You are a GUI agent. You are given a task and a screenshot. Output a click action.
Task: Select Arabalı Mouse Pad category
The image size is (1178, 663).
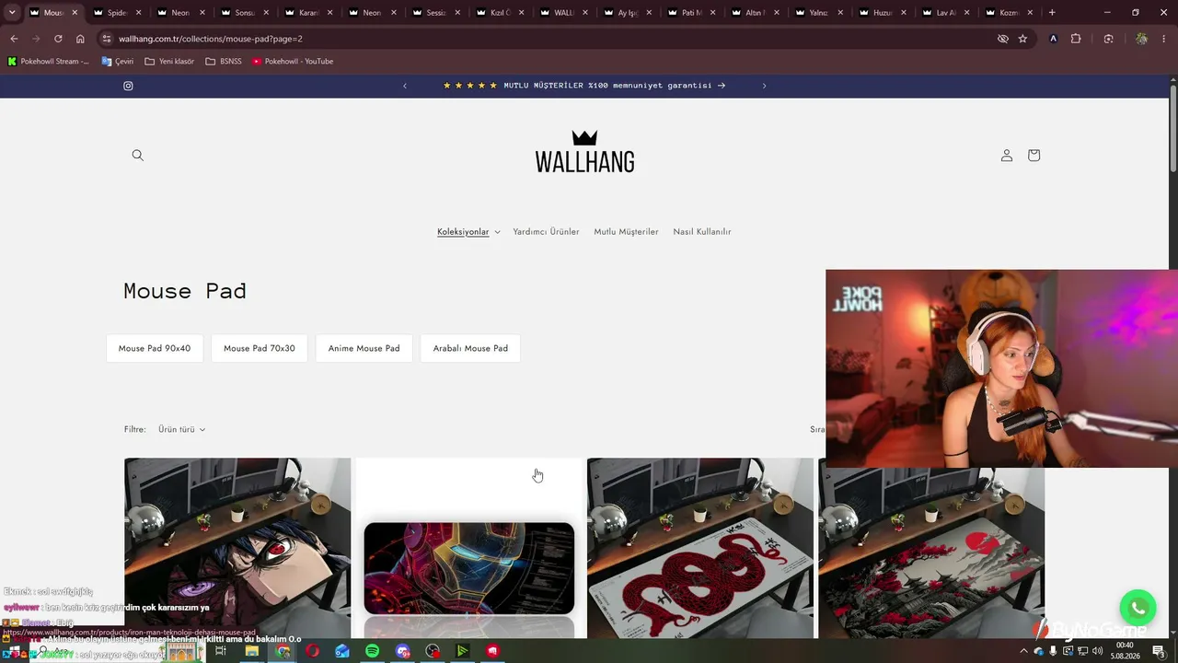click(470, 348)
